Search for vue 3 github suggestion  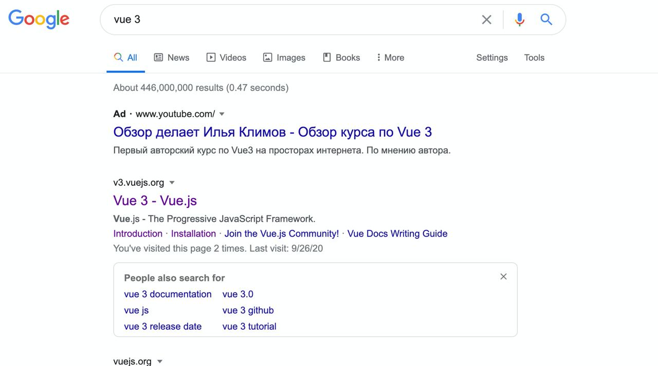pos(248,311)
